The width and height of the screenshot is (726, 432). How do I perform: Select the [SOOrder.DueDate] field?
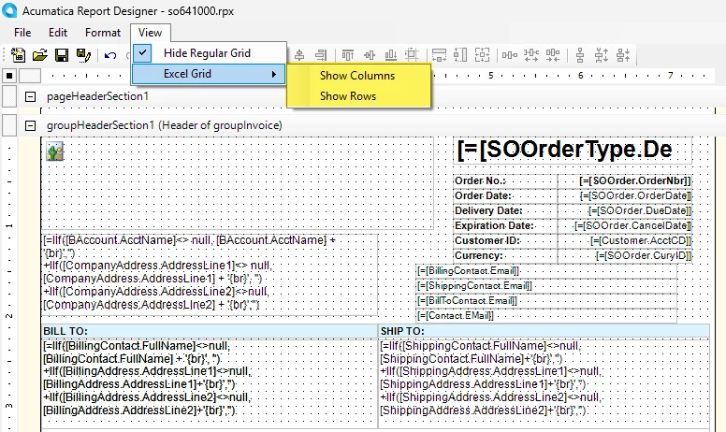pos(625,211)
